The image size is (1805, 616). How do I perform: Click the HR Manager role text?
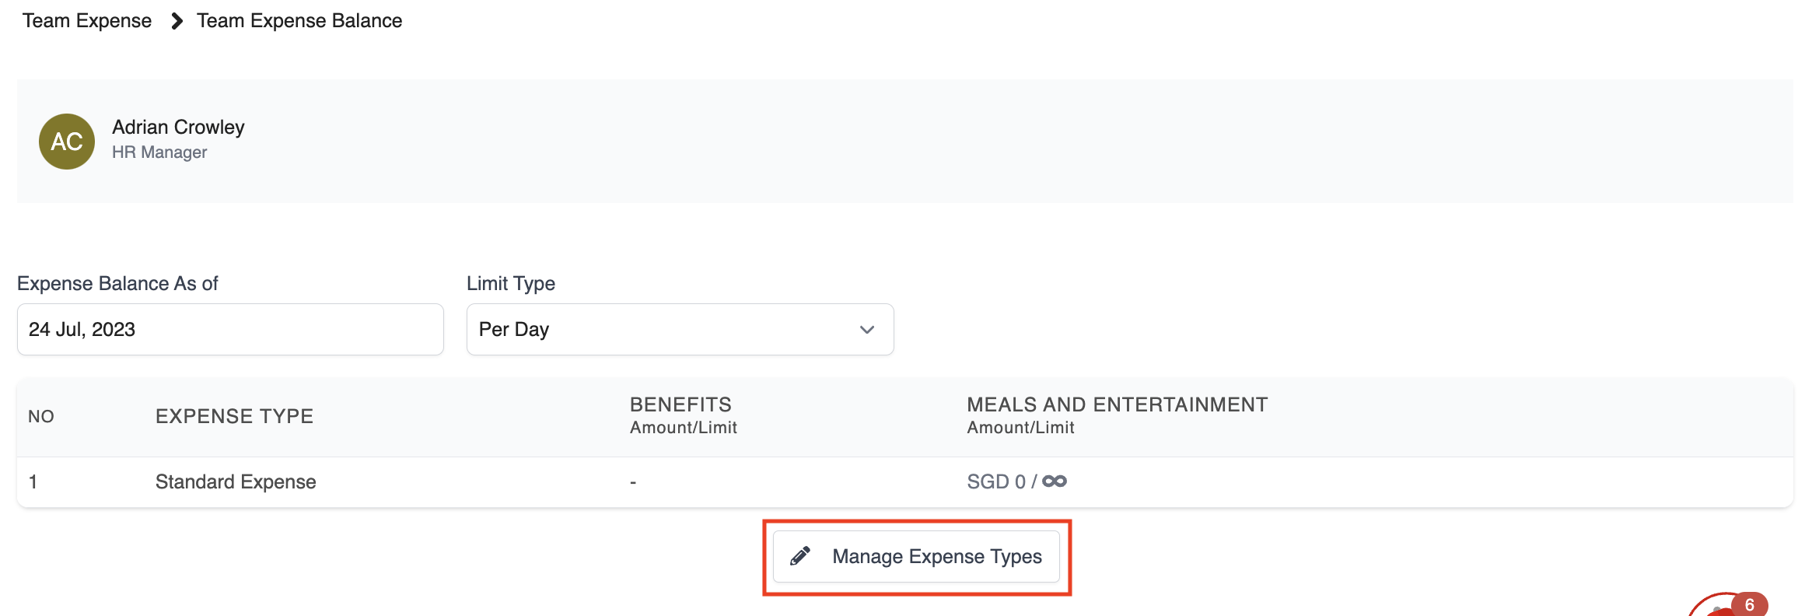pyautogui.click(x=159, y=152)
